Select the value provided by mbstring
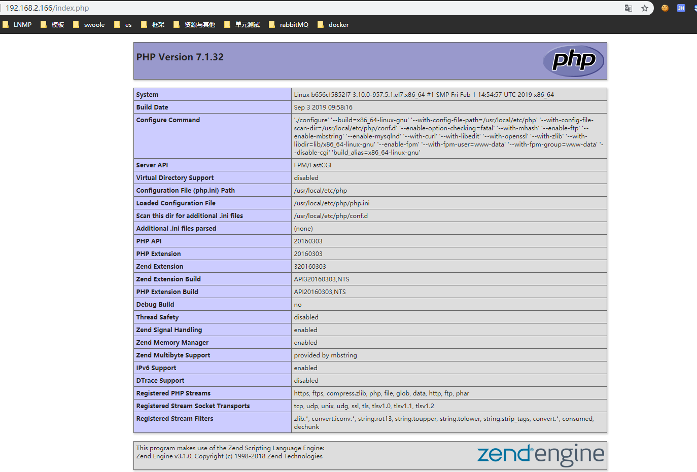The image size is (697, 472). [x=325, y=355]
